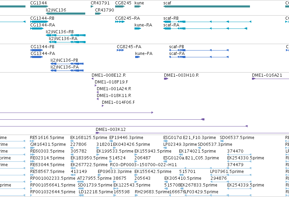289x197 pixels.
Task: Click EST SD06537.3prime
Action: pyautogui.click(x=199, y=148)
